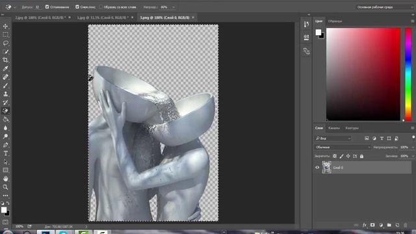The image size is (416, 234).
Task: Select the Lasso tool
Action: pyautogui.click(x=5, y=44)
